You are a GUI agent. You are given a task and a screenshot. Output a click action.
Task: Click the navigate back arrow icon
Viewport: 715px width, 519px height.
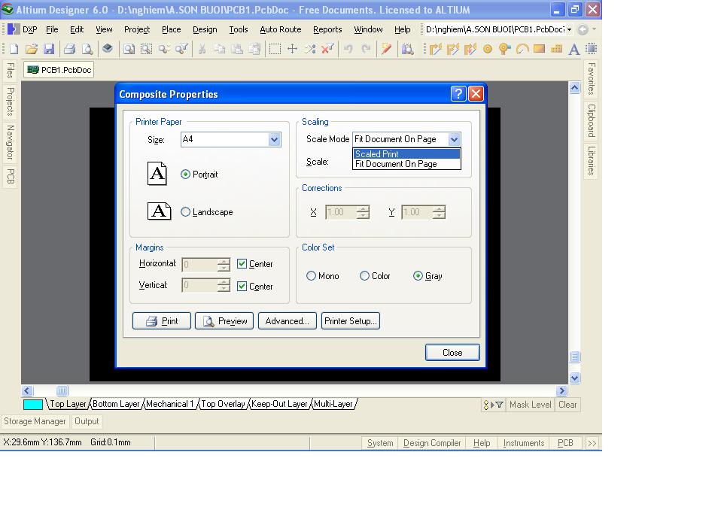coord(583,29)
